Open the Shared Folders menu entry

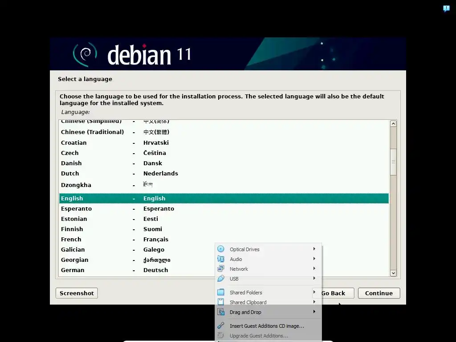point(268,293)
